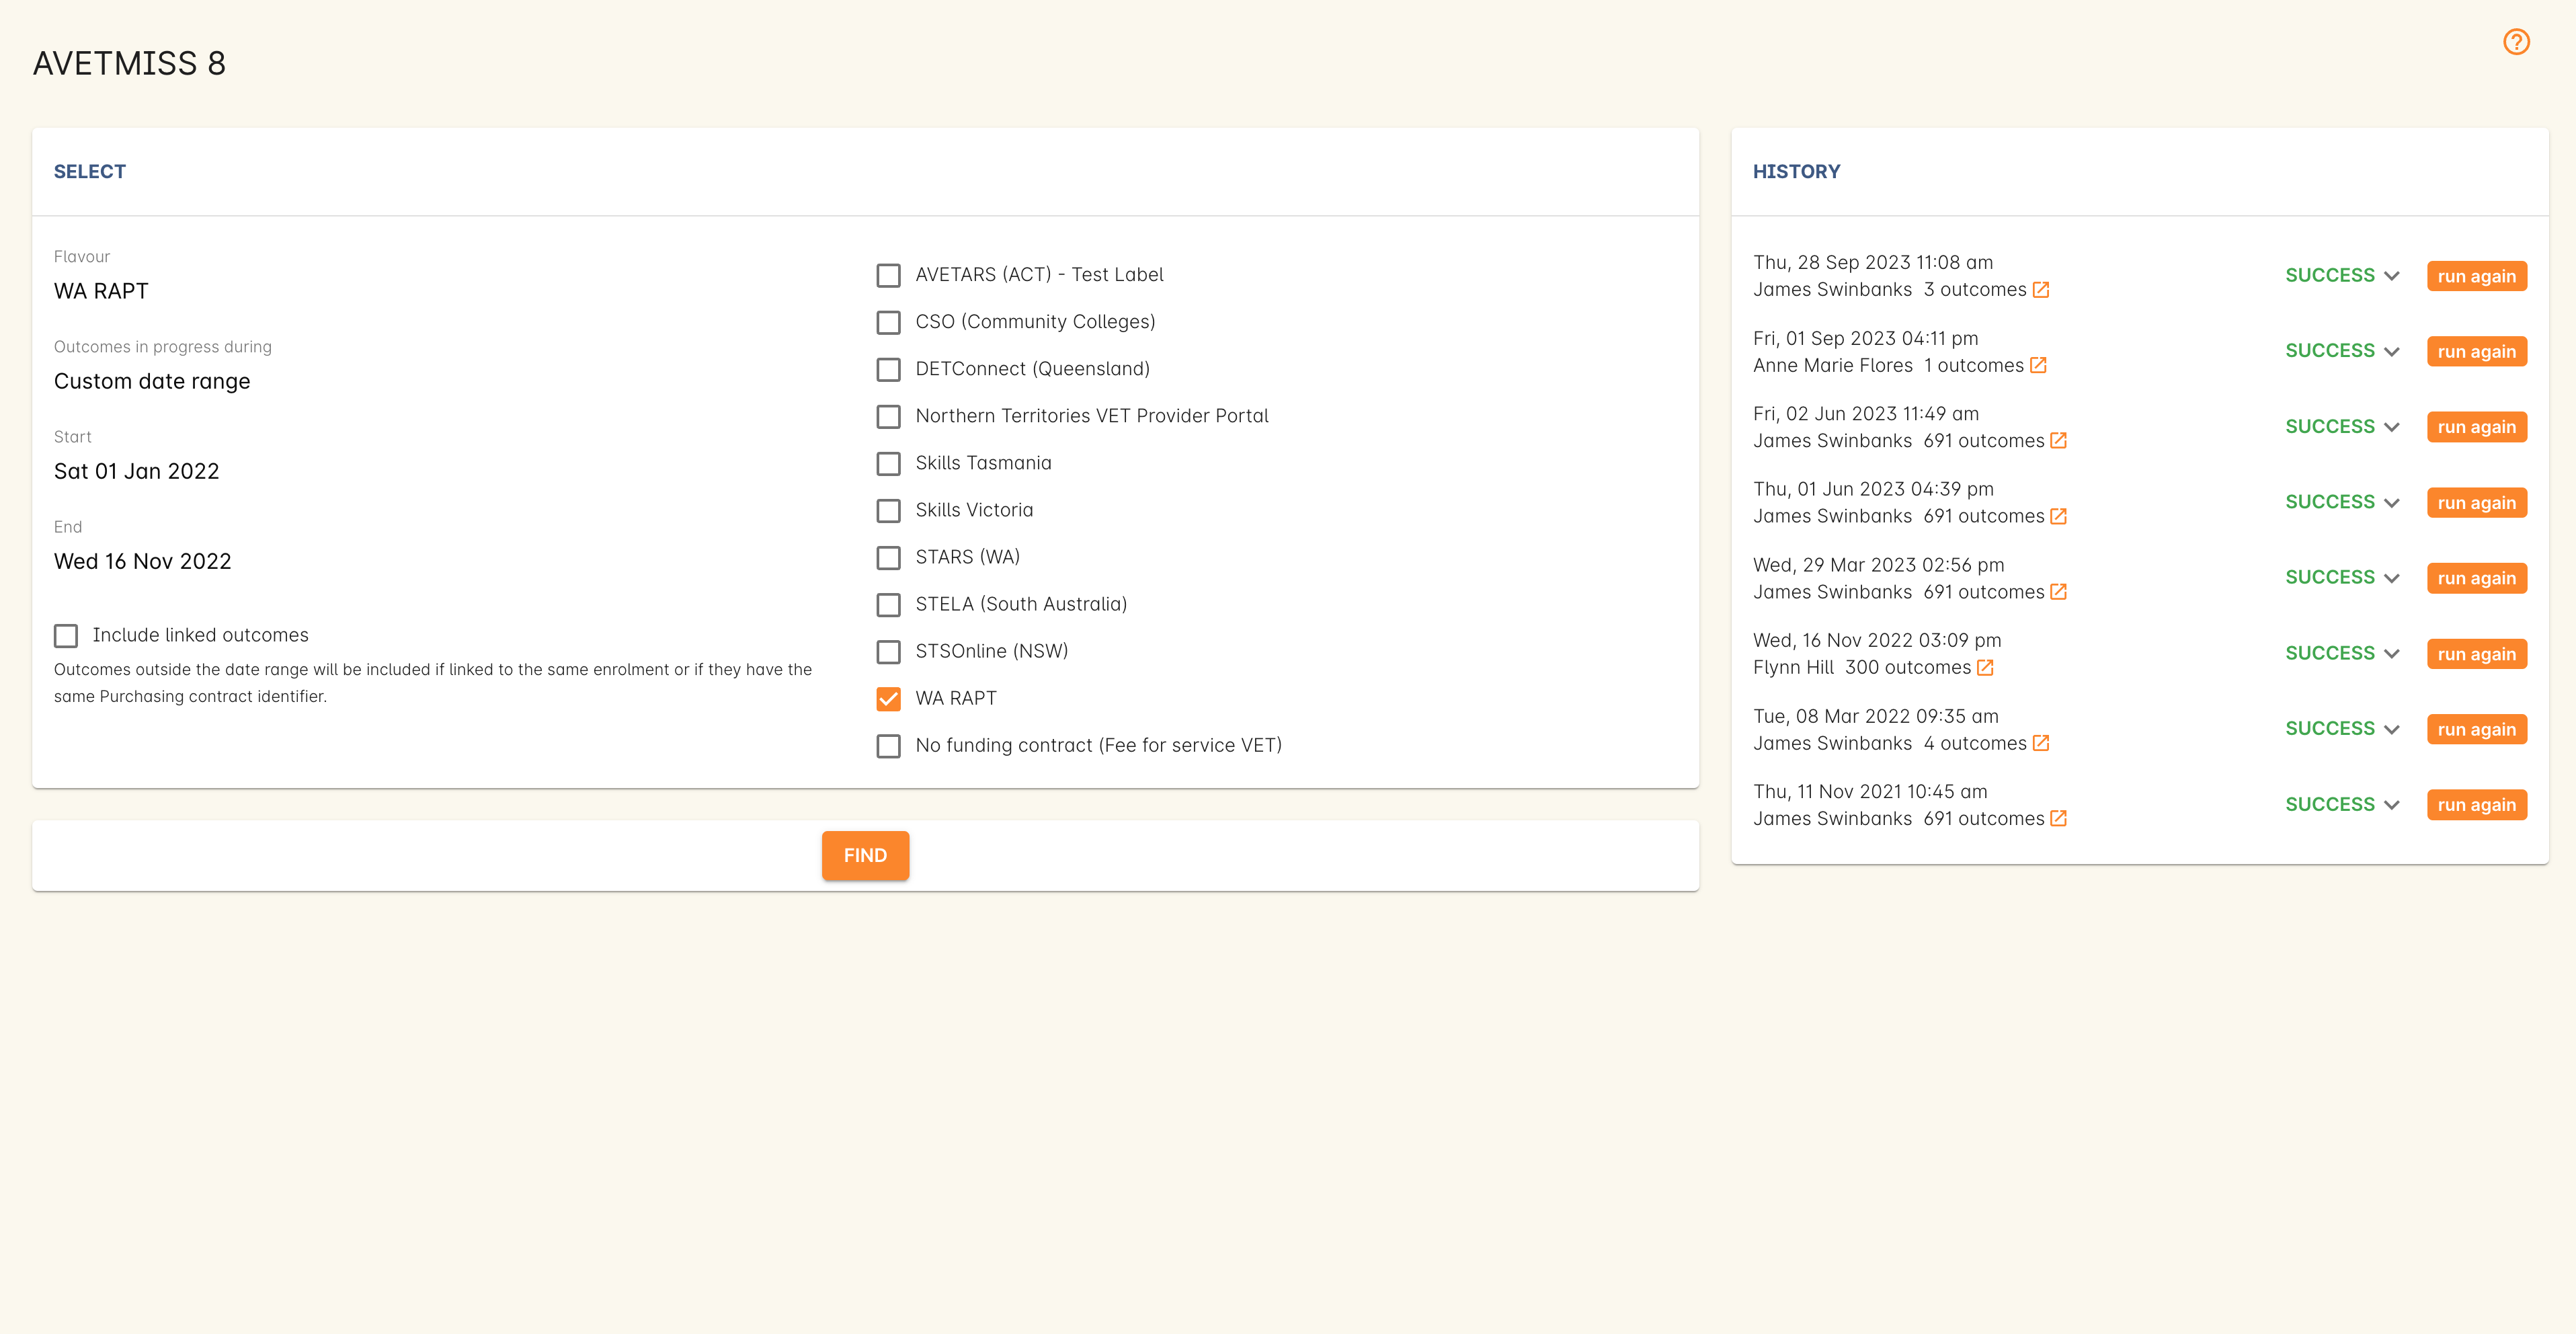Tick AVETARS (ACT) - Test Label checkbox

tap(888, 275)
